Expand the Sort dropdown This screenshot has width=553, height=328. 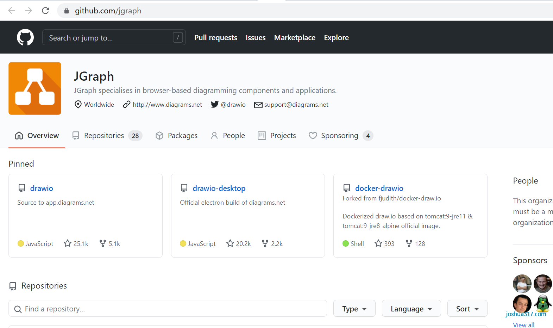(467, 309)
